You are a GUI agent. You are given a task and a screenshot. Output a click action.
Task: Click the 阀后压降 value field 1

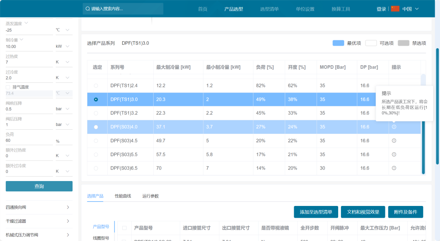(29, 125)
